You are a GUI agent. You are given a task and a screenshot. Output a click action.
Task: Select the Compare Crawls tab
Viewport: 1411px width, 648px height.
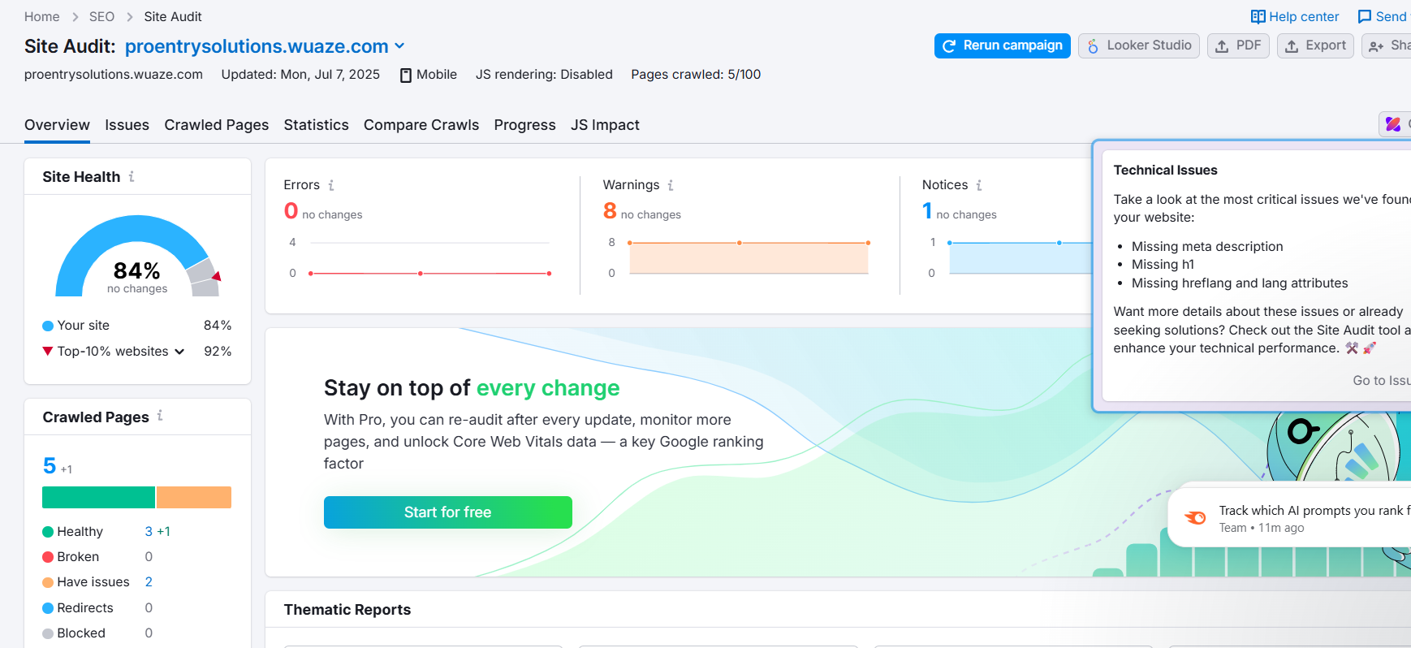click(421, 125)
